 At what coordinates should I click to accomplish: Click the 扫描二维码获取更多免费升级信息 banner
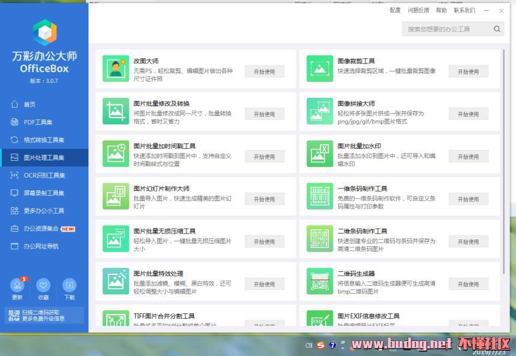click(x=44, y=316)
